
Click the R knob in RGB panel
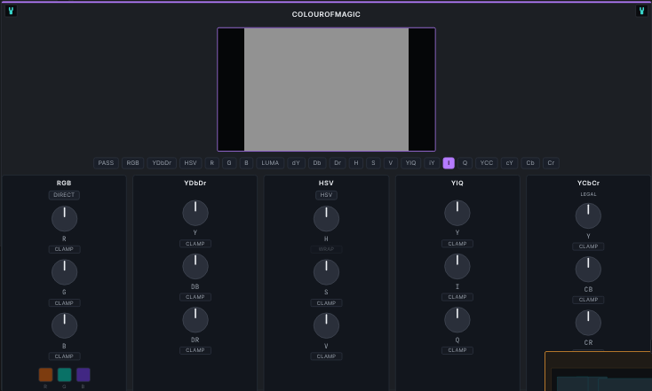click(65, 219)
